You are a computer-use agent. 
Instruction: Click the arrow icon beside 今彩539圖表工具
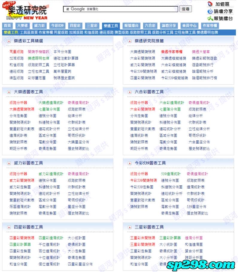130,163
